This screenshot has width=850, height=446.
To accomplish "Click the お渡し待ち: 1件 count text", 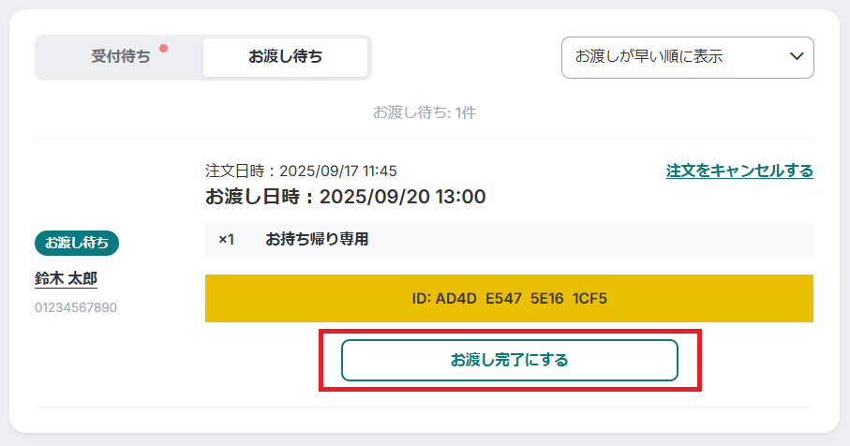I will click(x=425, y=112).
